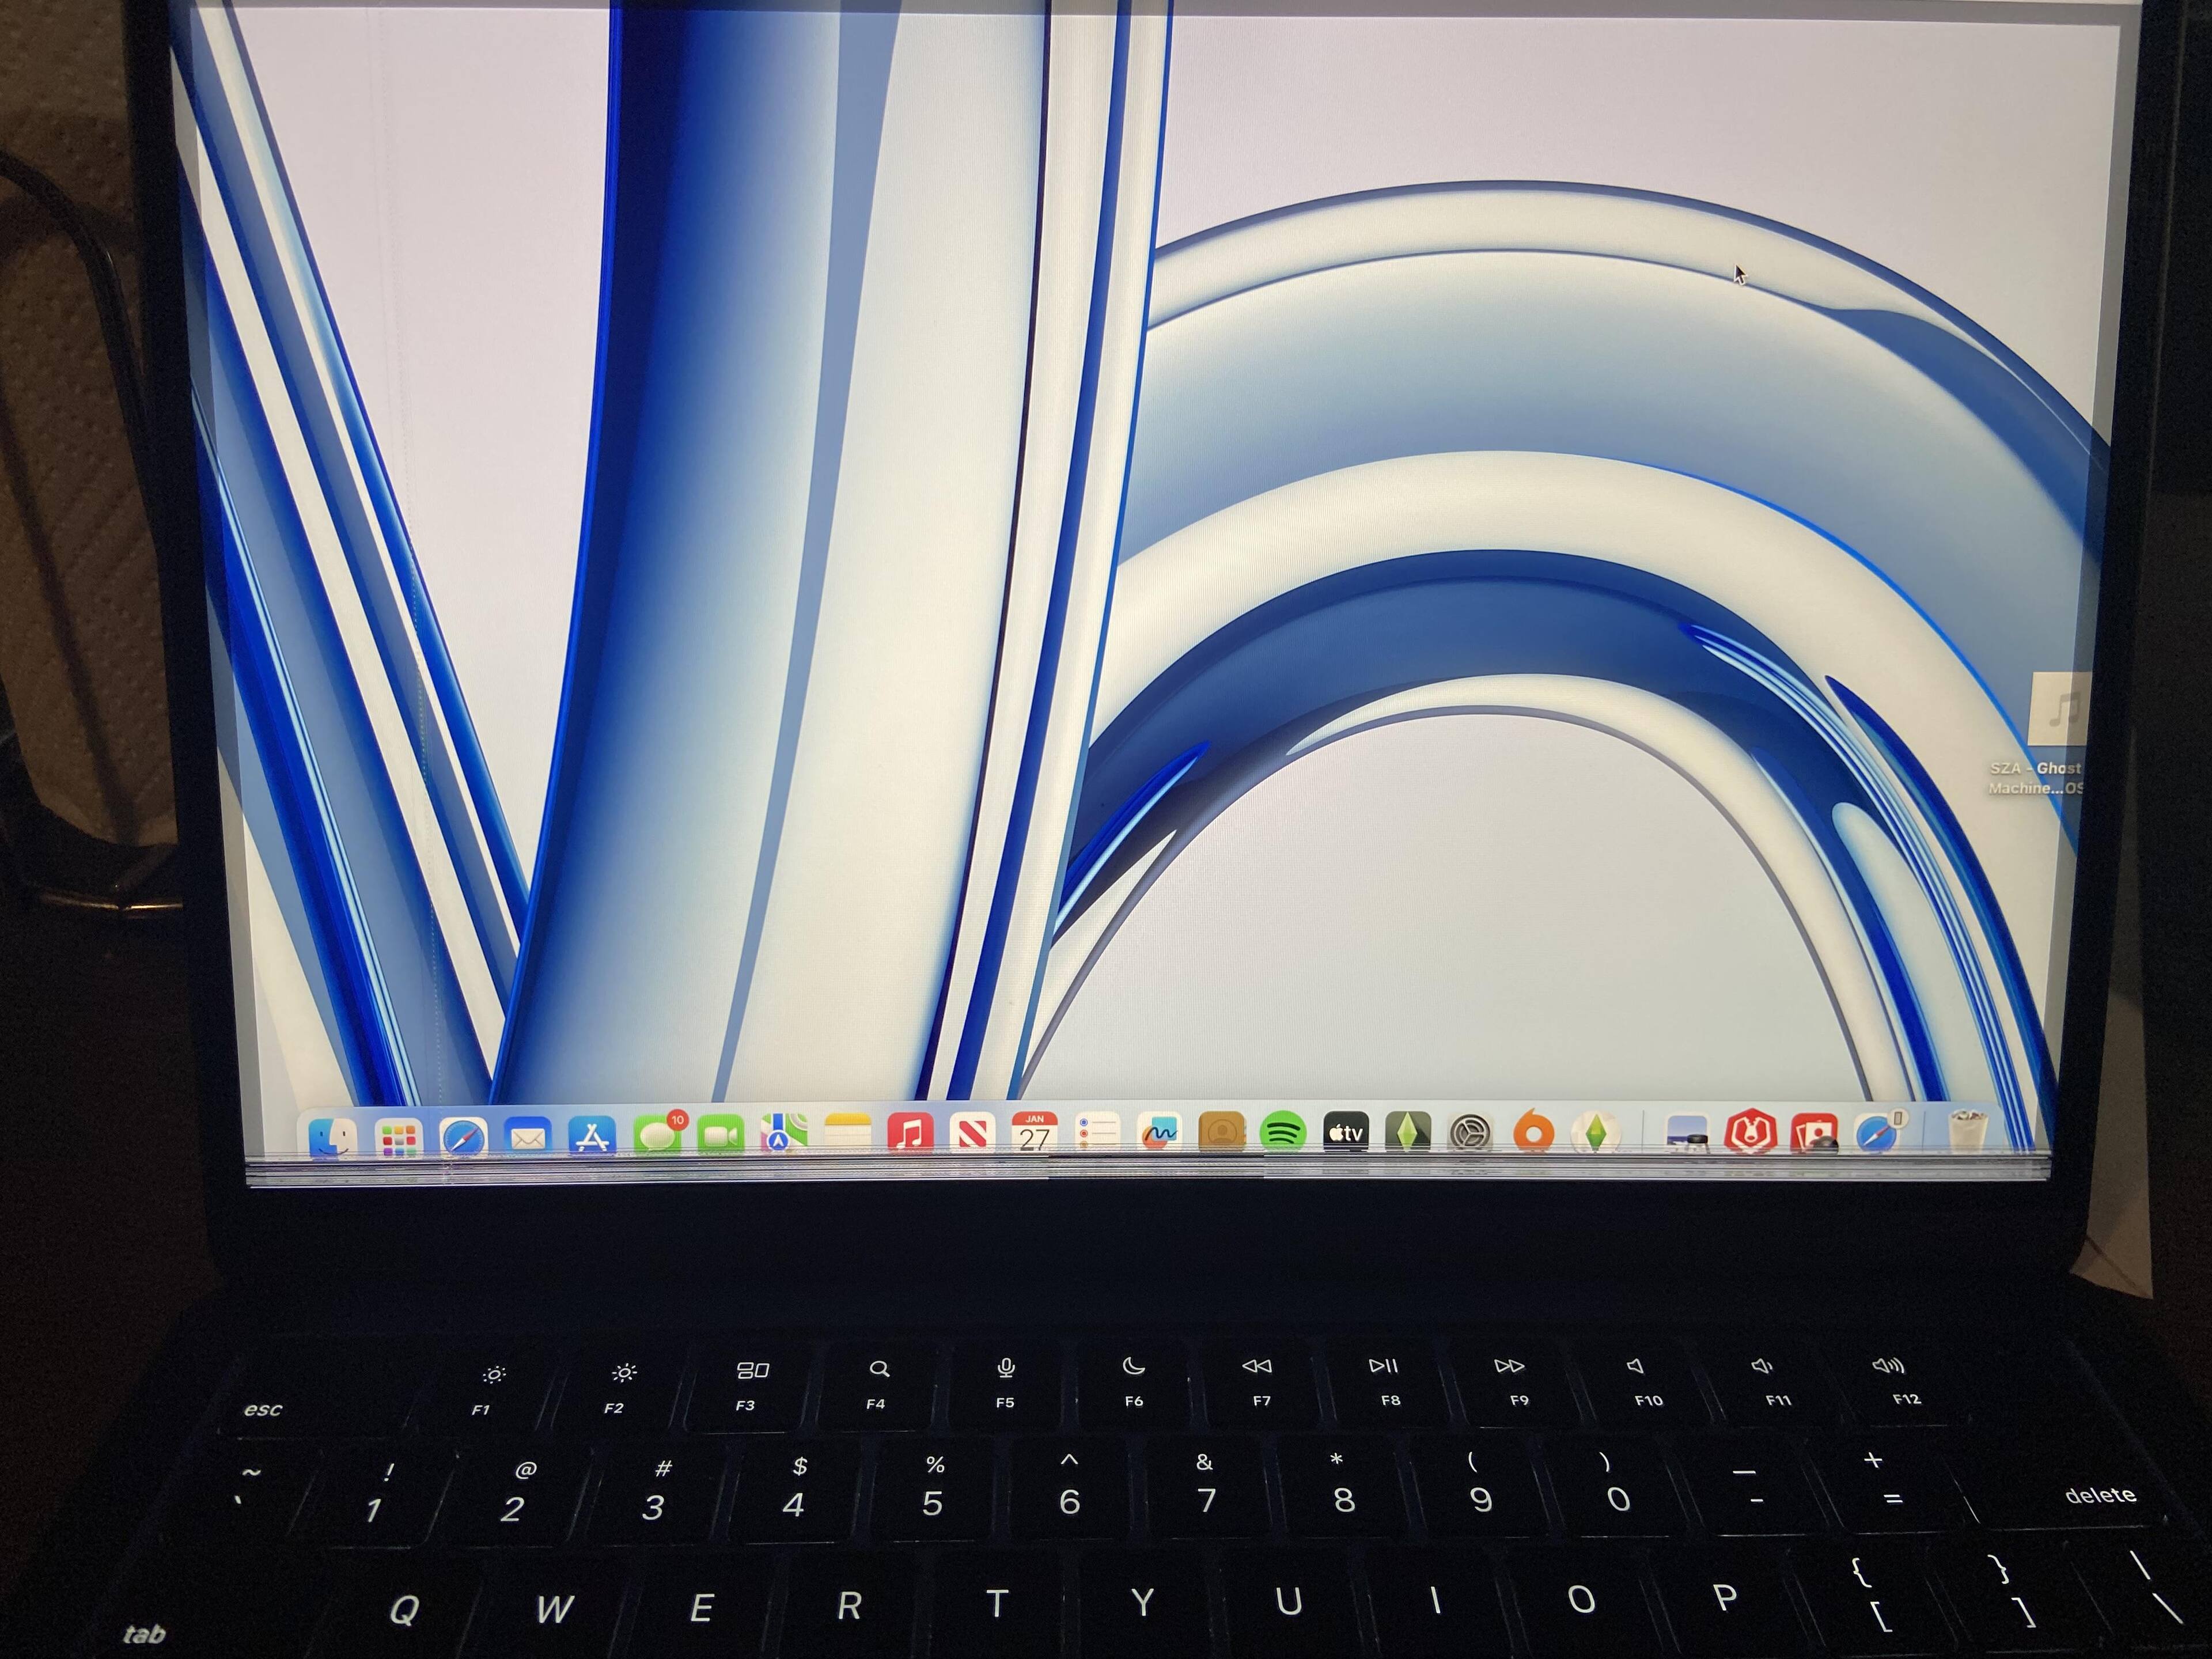Open System Settings gear icon

click(x=1471, y=1133)
